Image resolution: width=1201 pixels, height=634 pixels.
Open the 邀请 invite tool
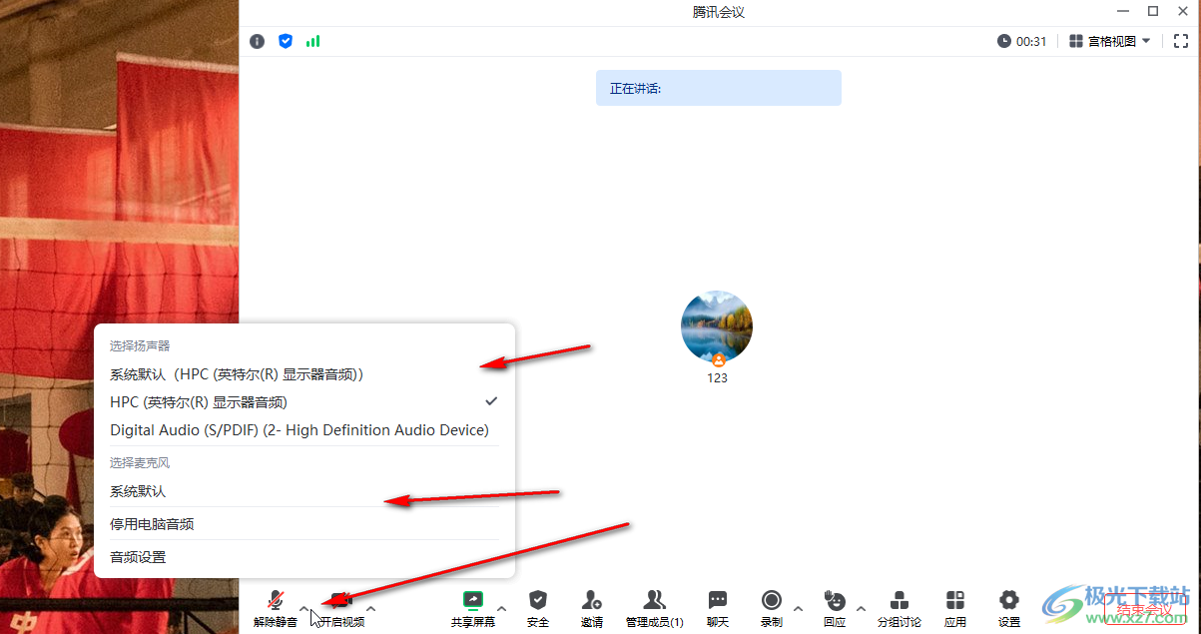coord(592,608)
